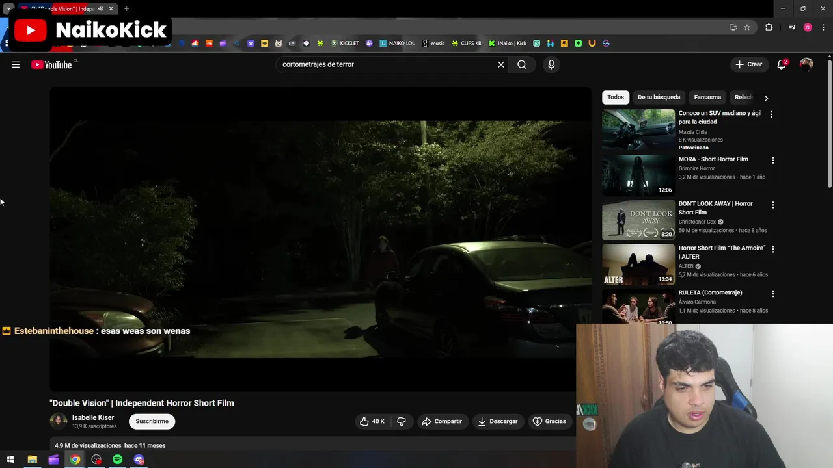833x468 pixels.
Task: Open the Chrome extensions puzzle icon
Action: click(769, 27)
